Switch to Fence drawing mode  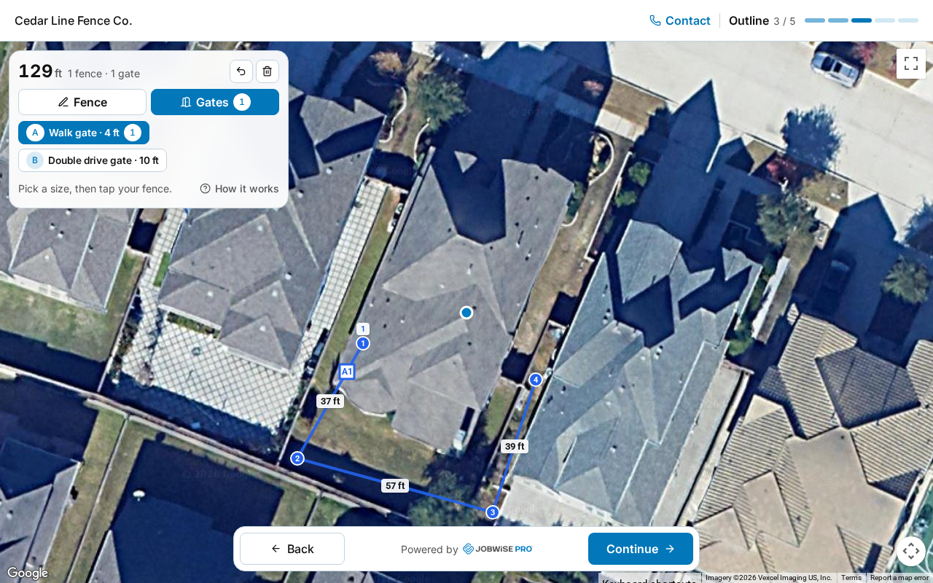[x=82, y=102]
